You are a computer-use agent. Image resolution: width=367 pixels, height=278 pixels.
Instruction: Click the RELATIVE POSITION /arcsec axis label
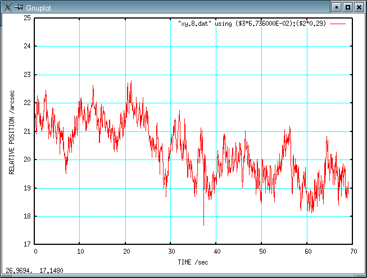12,133
